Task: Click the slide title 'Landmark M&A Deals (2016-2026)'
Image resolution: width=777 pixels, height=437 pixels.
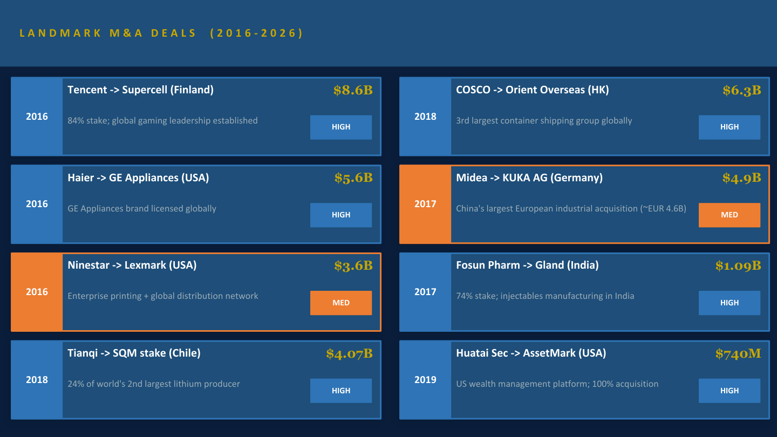Action: pyautogui.click(x=161, y=33)
